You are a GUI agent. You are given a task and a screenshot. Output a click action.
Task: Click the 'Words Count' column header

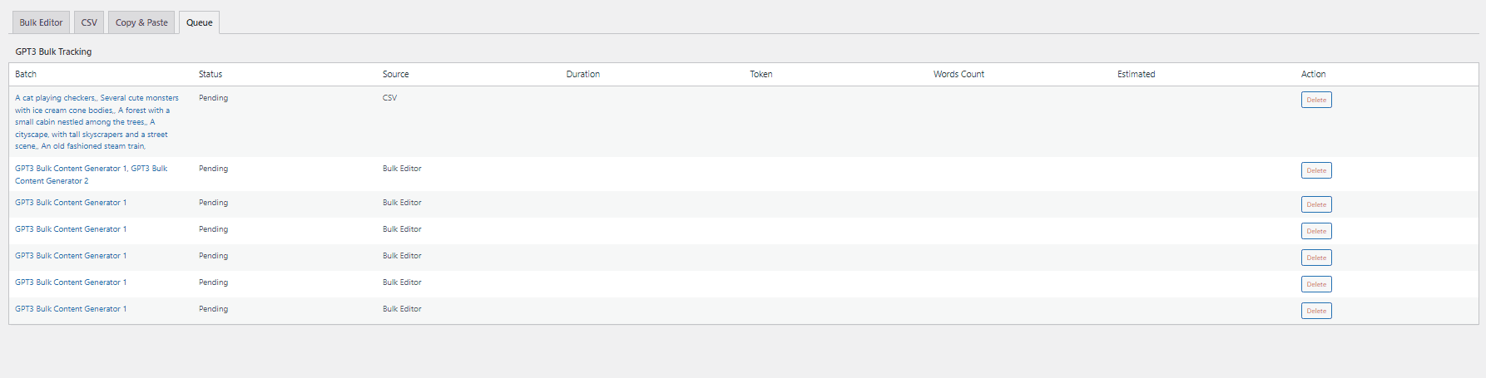coord(958,74)
